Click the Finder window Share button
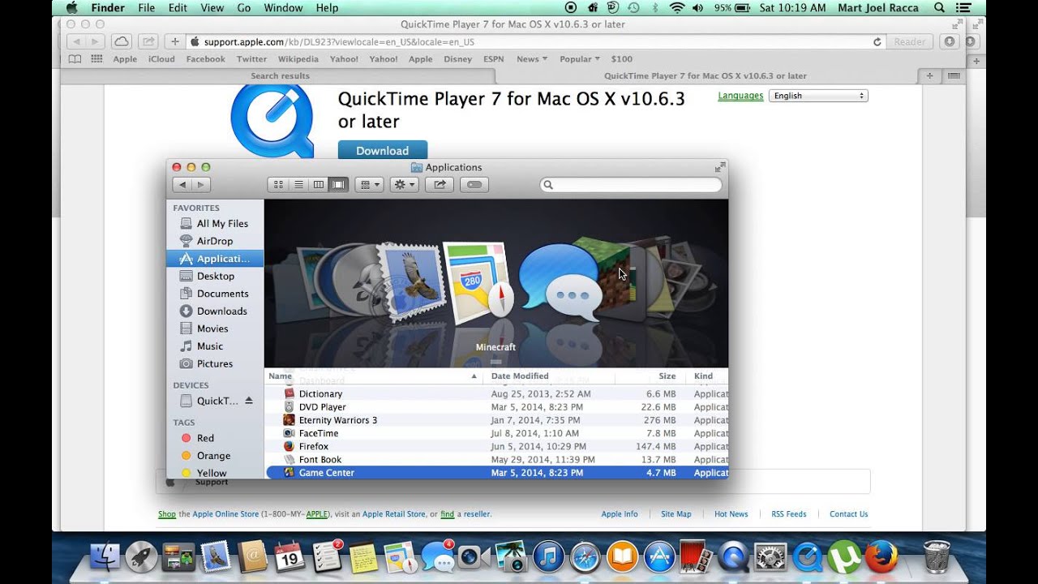Viewport: 1038px width, 584px height. tap(440, 185)
